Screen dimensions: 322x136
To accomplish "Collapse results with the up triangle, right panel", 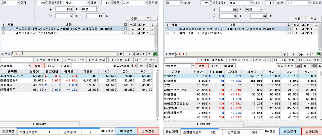I will 319,66.
